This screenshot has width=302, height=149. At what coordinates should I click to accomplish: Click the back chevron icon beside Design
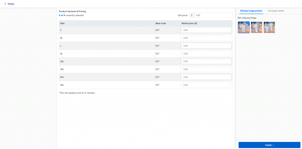point(5,4)
